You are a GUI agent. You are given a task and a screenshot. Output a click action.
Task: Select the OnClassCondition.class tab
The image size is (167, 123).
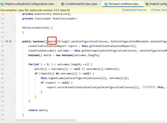[123, 4]
